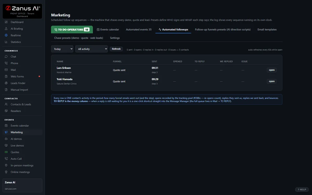The image size is (312, 195).
Task: Click pulse icon on Automated followups tab
Action: coord(160,30)
